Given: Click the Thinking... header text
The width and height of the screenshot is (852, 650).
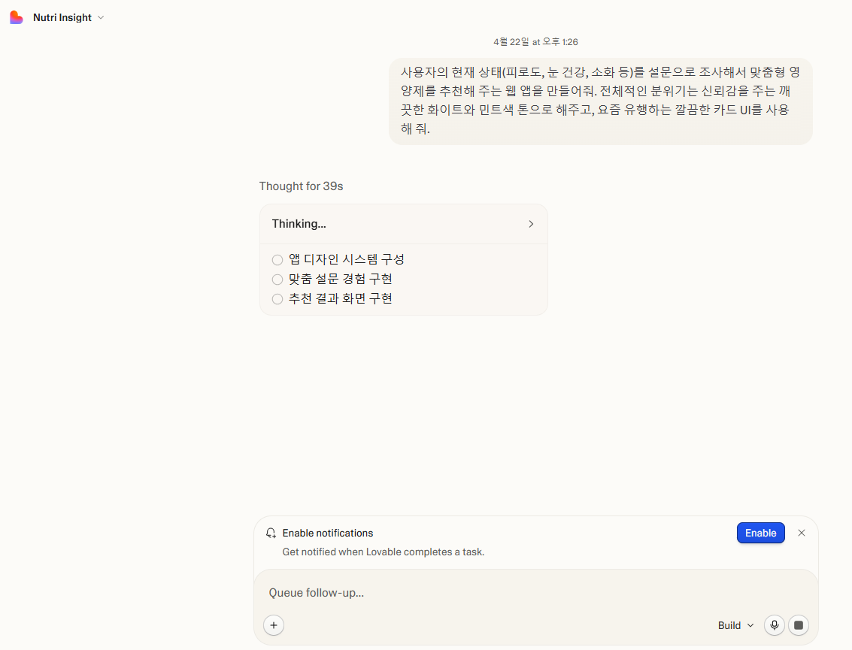Looking at the screenshot, I should pos(299,224).
